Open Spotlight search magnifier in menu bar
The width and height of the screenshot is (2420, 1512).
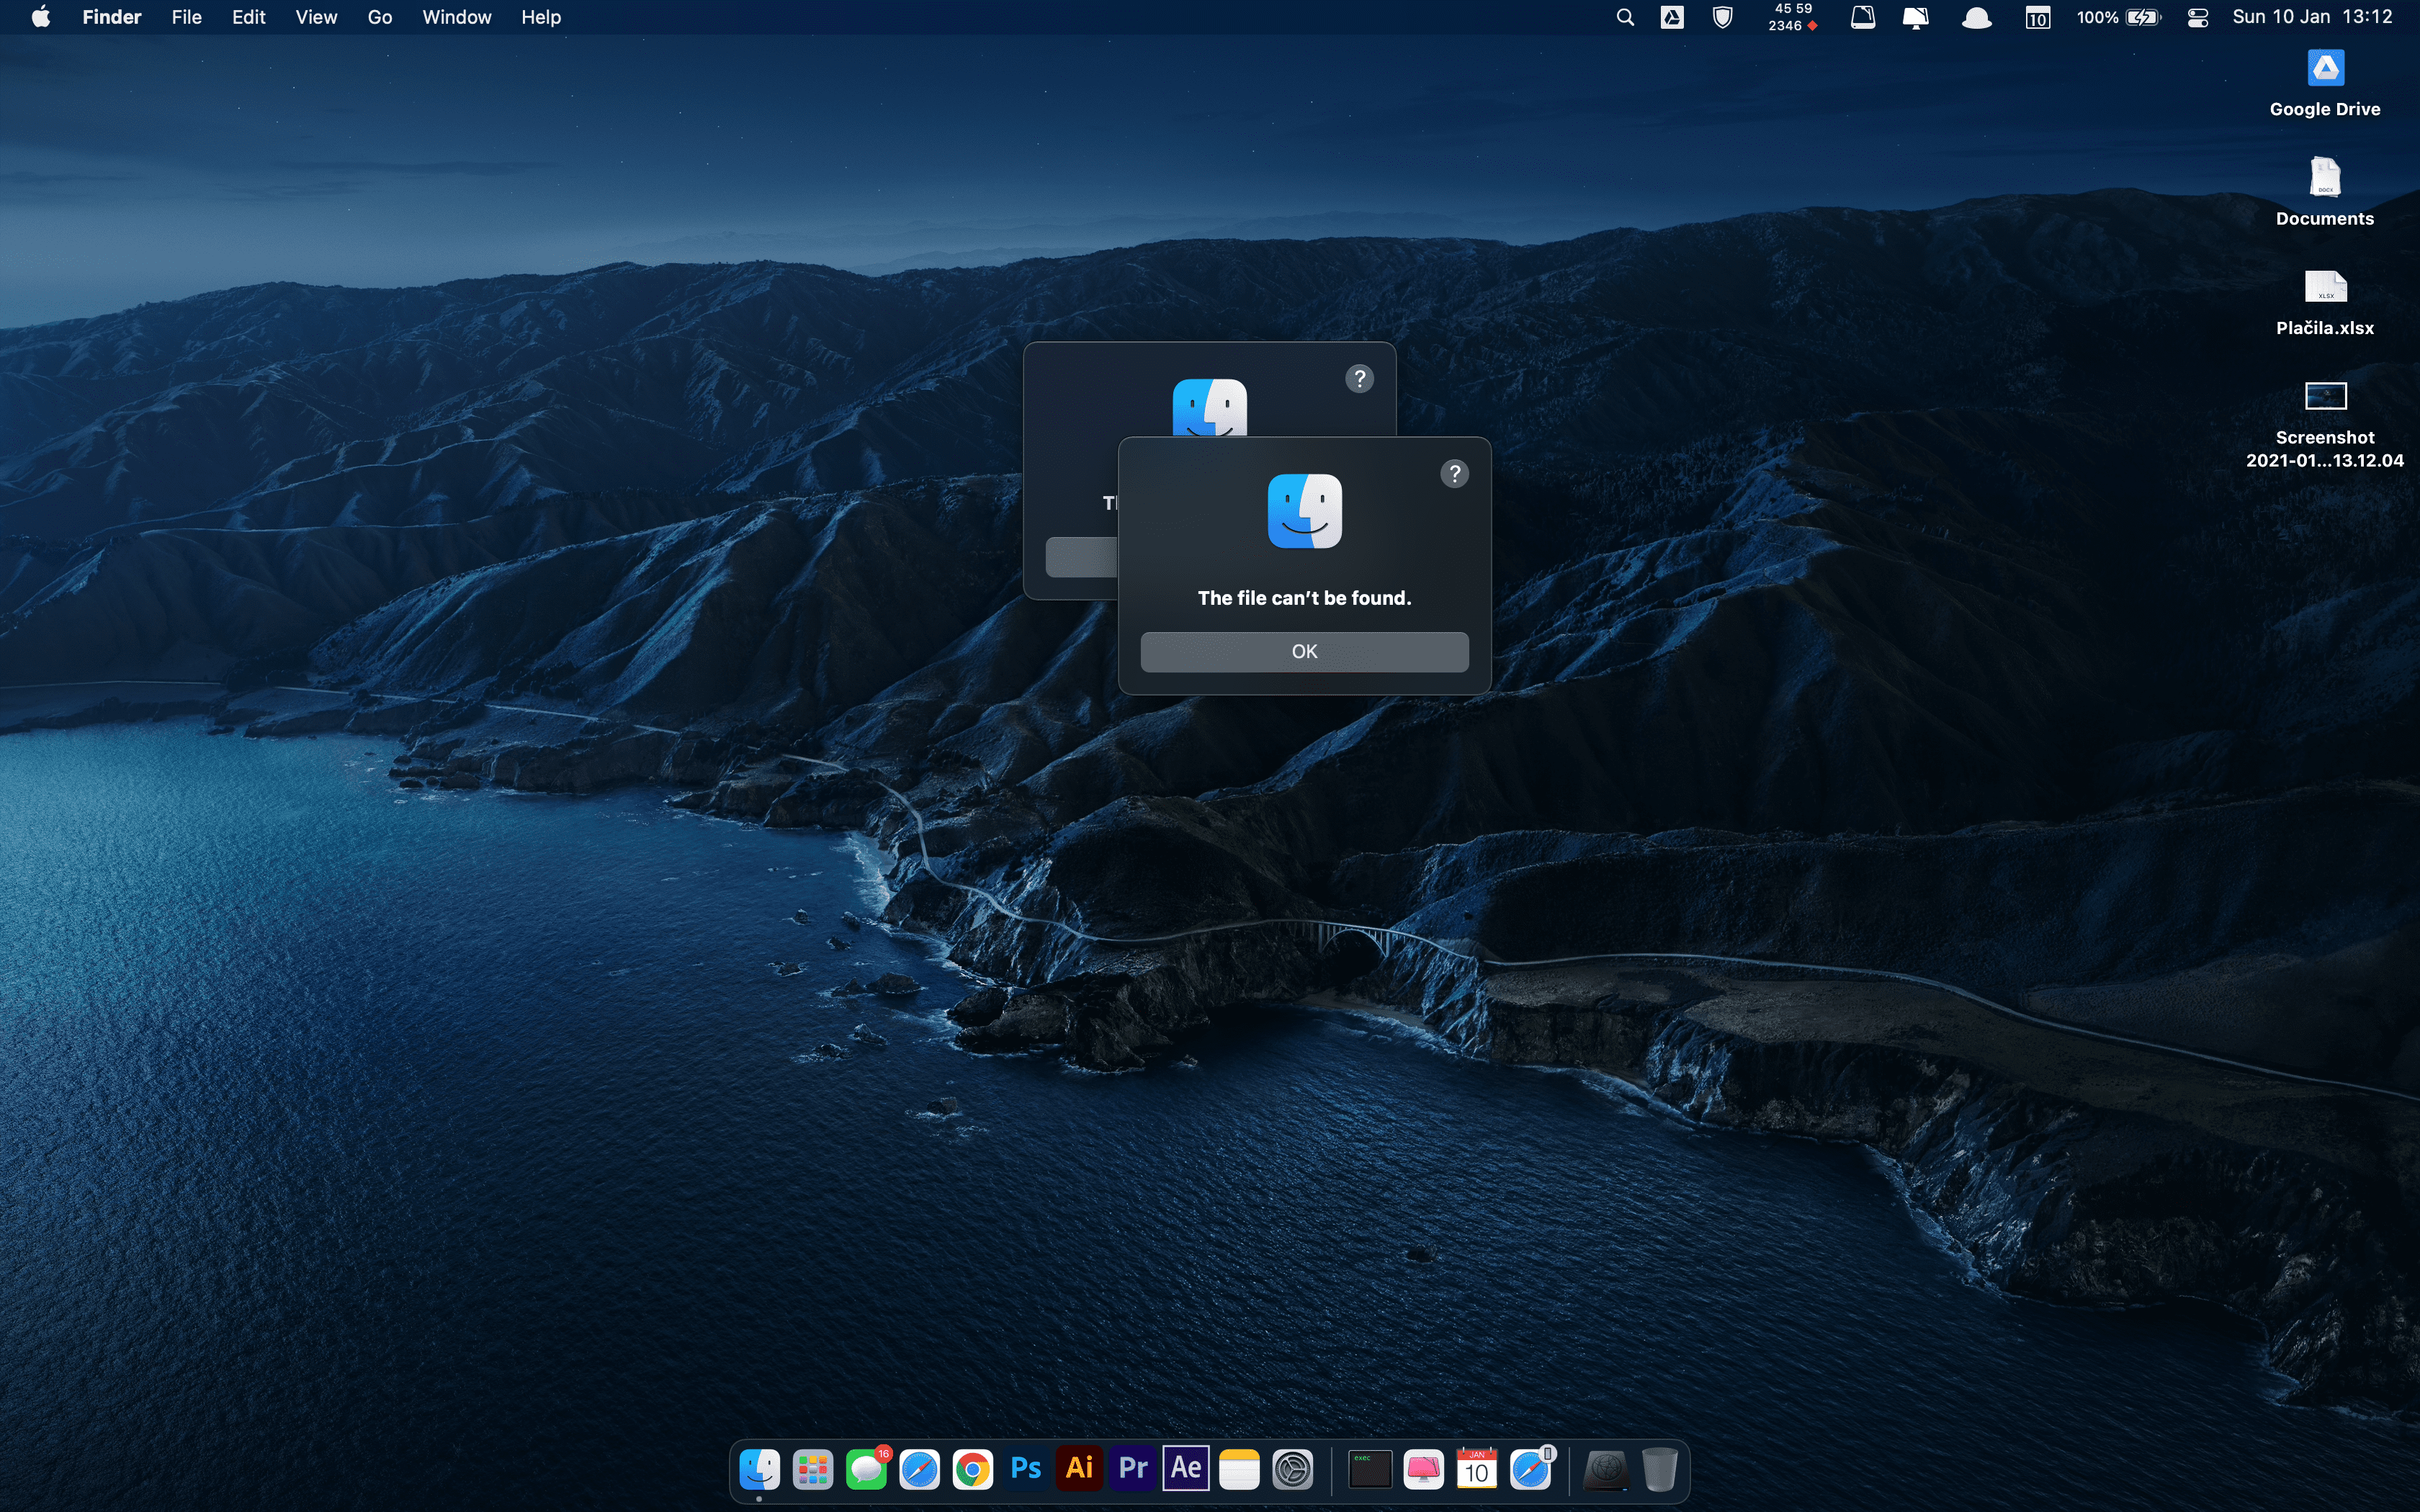[1625, 17]
